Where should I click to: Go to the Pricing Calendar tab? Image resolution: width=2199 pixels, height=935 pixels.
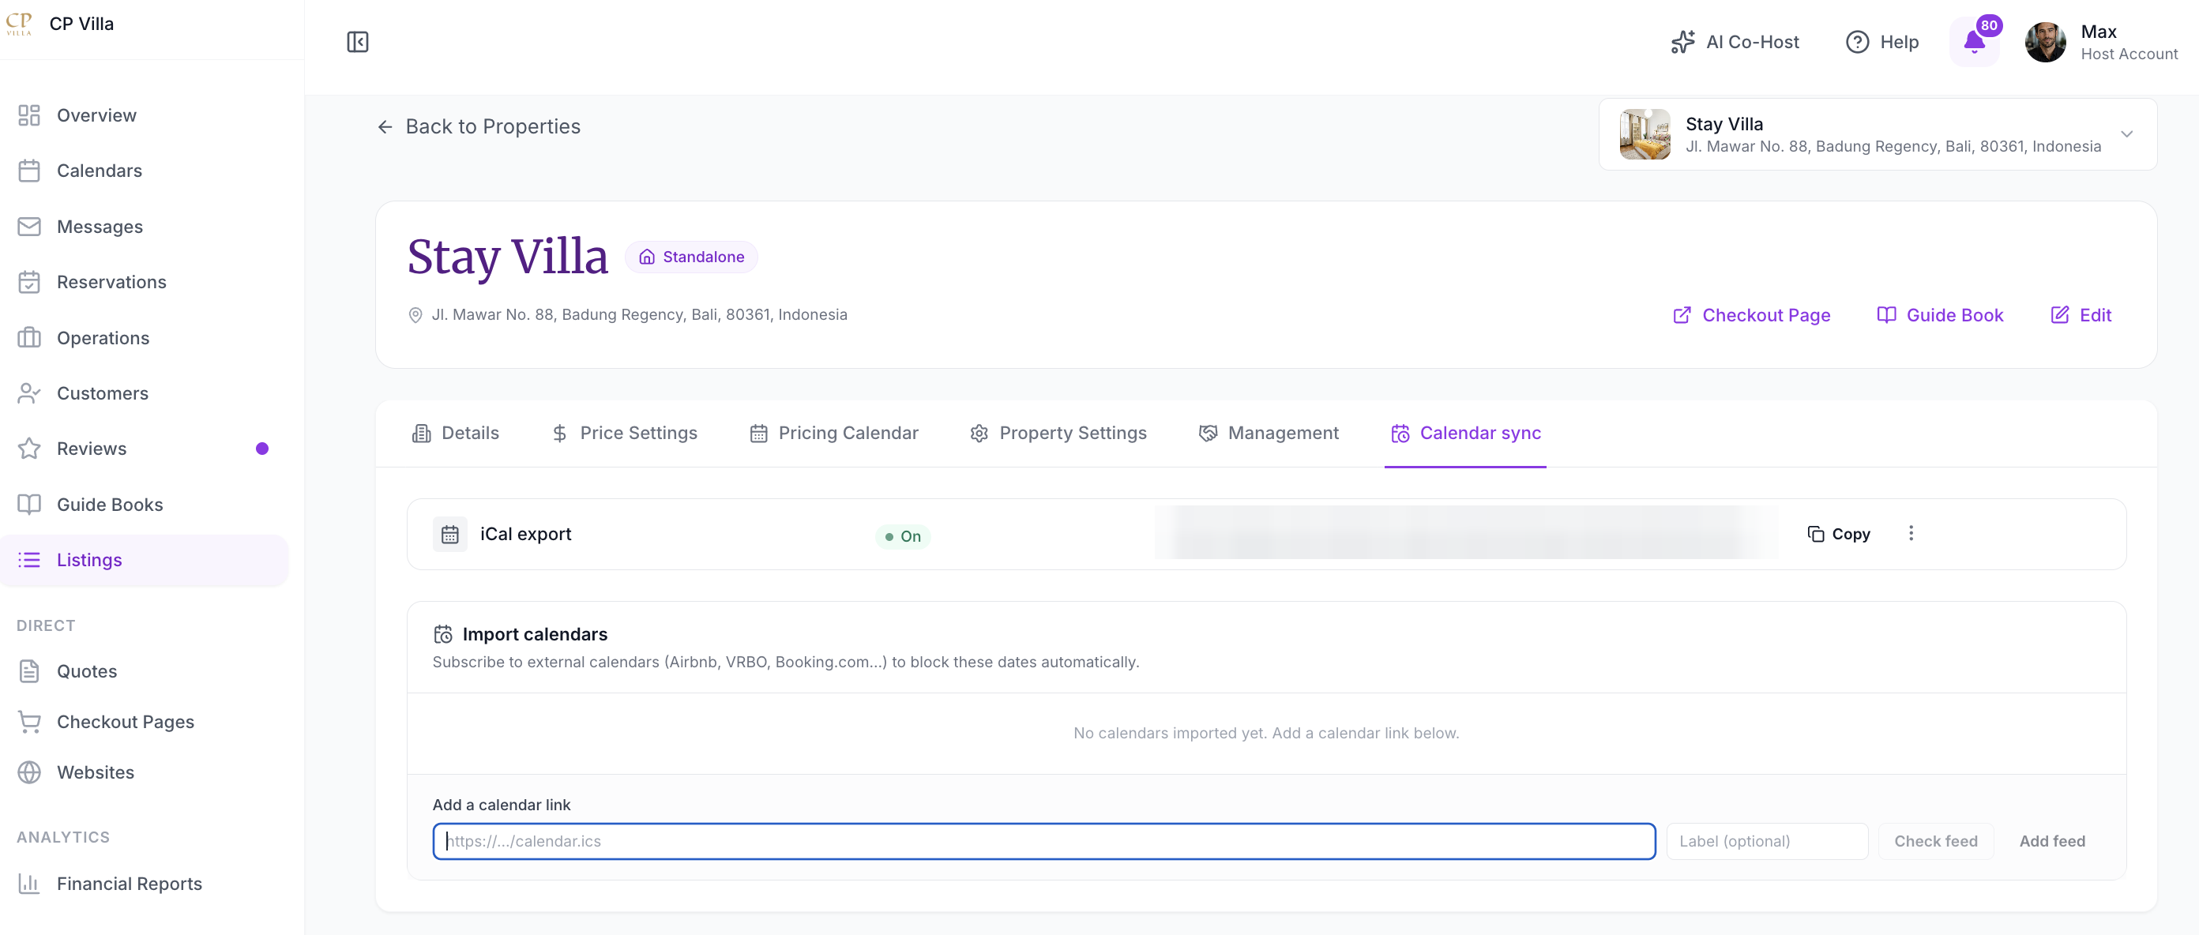pyautogui.click(x=833, y=434)
